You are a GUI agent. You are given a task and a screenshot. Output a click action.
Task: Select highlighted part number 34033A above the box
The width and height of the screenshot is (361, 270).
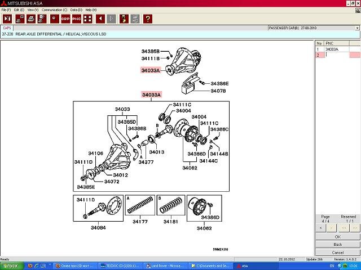151,95
